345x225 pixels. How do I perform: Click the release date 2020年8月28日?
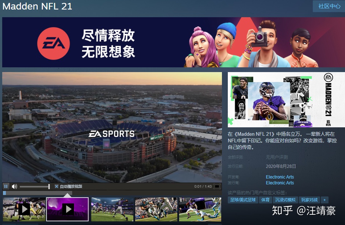(281, 166)
